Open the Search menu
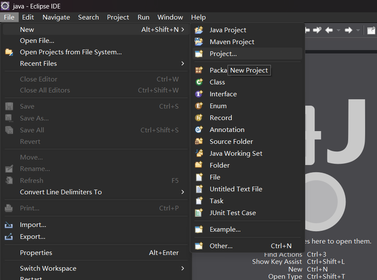Screen dimensions: 377x280 pos(88,17)
